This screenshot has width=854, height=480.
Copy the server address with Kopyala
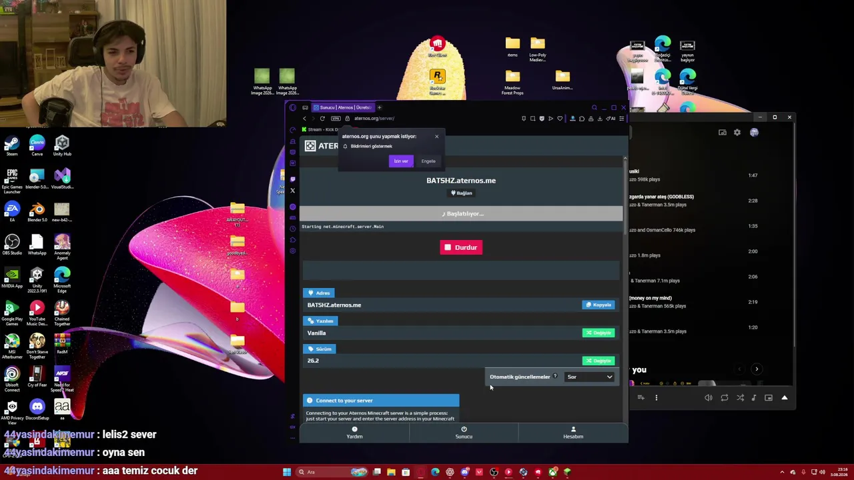click(598, 305)
